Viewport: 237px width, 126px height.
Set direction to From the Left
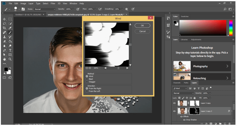click(x=87, y=91)
